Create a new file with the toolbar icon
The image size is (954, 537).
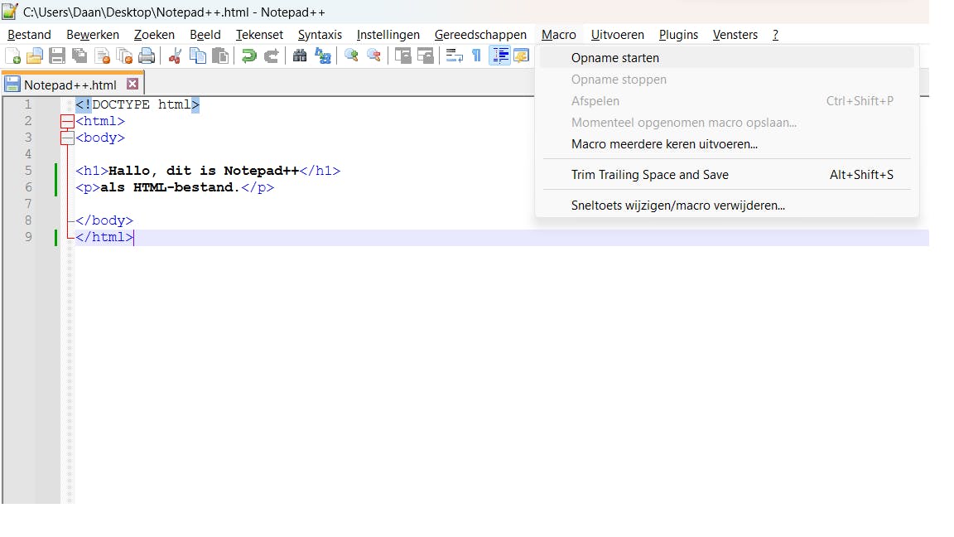pos(12,56)
